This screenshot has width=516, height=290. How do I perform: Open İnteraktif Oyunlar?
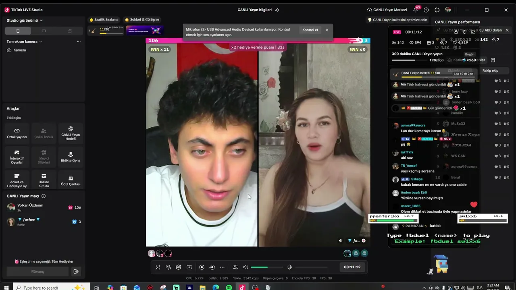[17, 157]
